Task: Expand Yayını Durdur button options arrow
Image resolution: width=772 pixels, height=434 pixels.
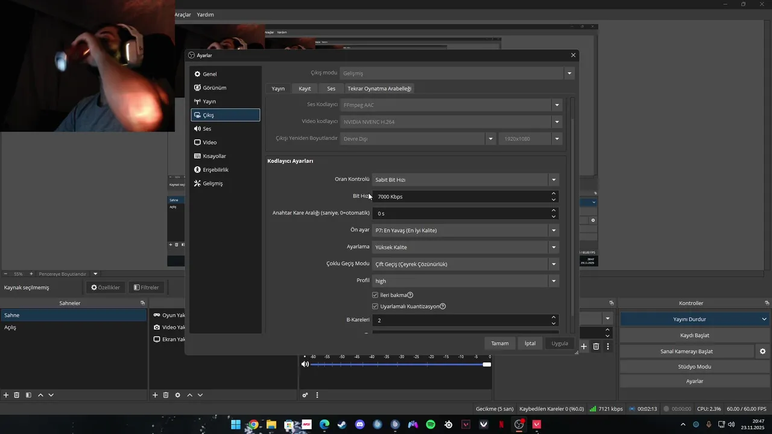Action: pos(764,319)
